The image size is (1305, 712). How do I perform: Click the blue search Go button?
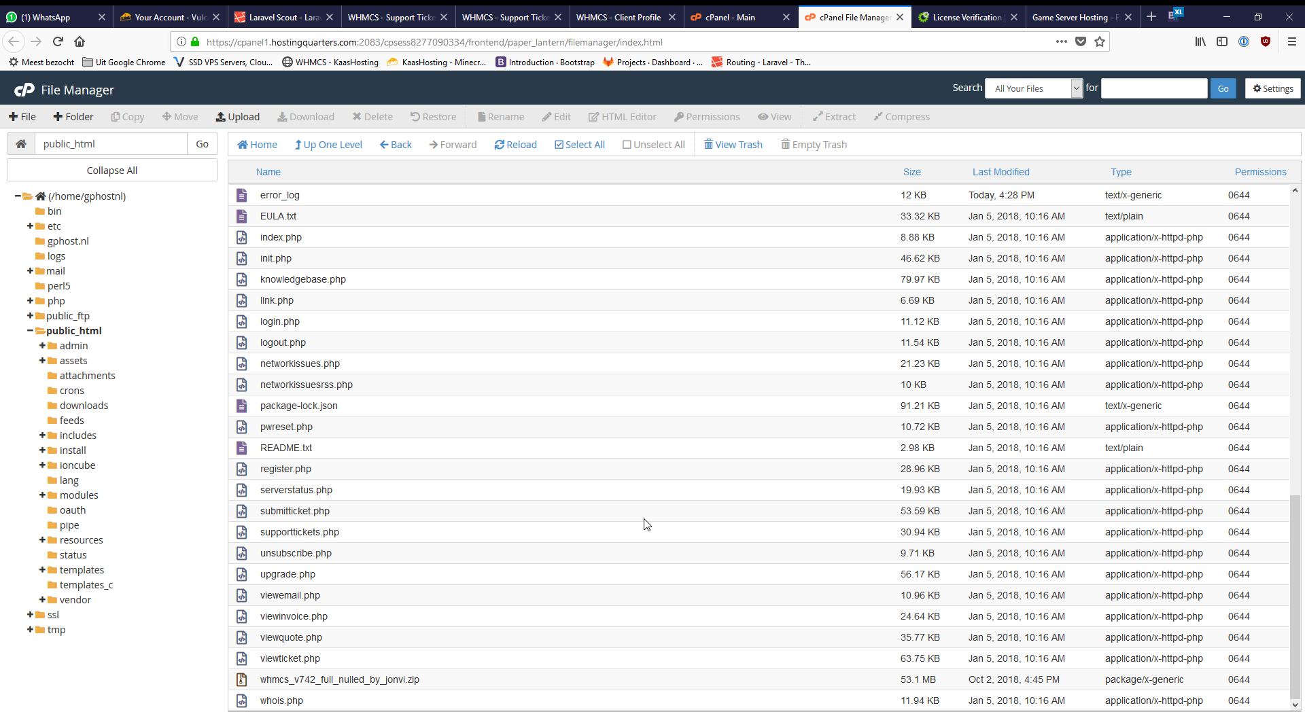point(1223,88)
